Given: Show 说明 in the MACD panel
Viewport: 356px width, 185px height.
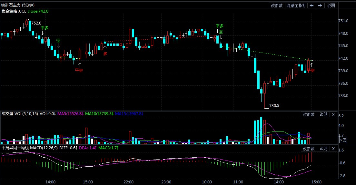Looking at the screenshot, I should (323, 149).
